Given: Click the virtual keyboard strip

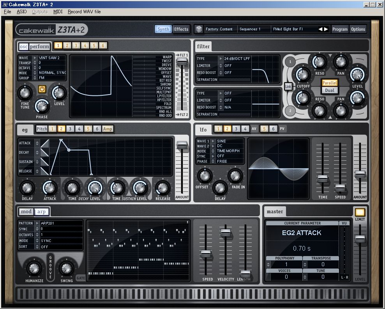Looking at the screenshot, I should click(x=192, y=294).
